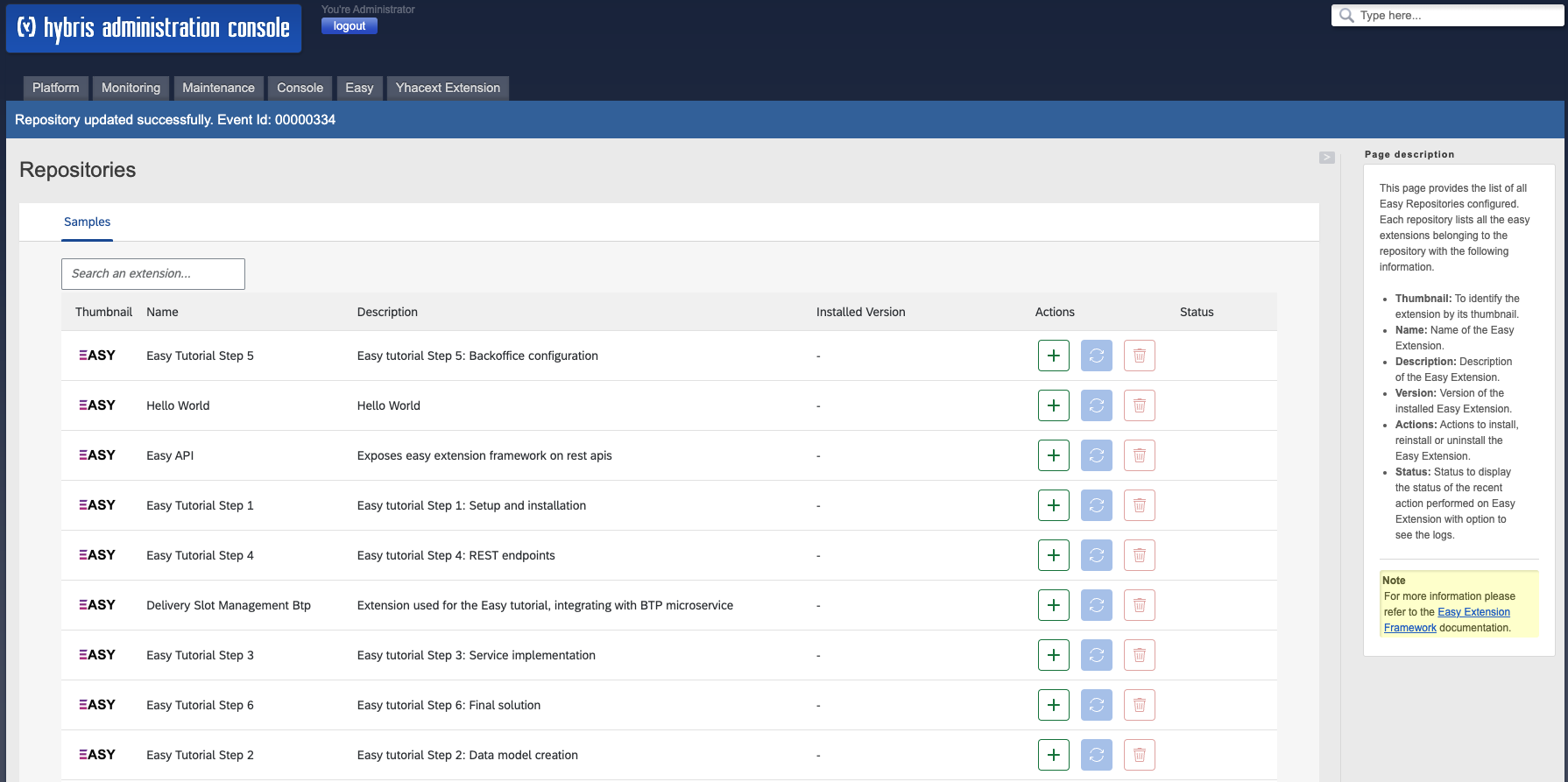Install the Easy Tutorial Step 5 extension
Image resolution: width=1568 pixels, height=782 pixels.
(1053, 356)
